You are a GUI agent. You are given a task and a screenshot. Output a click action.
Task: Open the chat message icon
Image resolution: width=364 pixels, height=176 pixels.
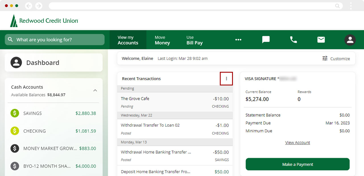(x=266, y=40)
